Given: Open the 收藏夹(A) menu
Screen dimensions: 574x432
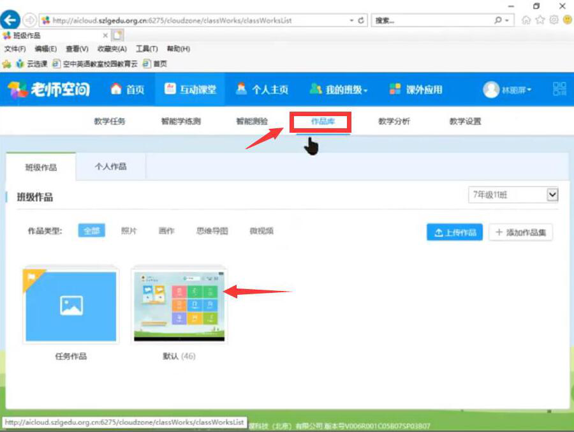Looking at the screenshot, I should 112,48.
